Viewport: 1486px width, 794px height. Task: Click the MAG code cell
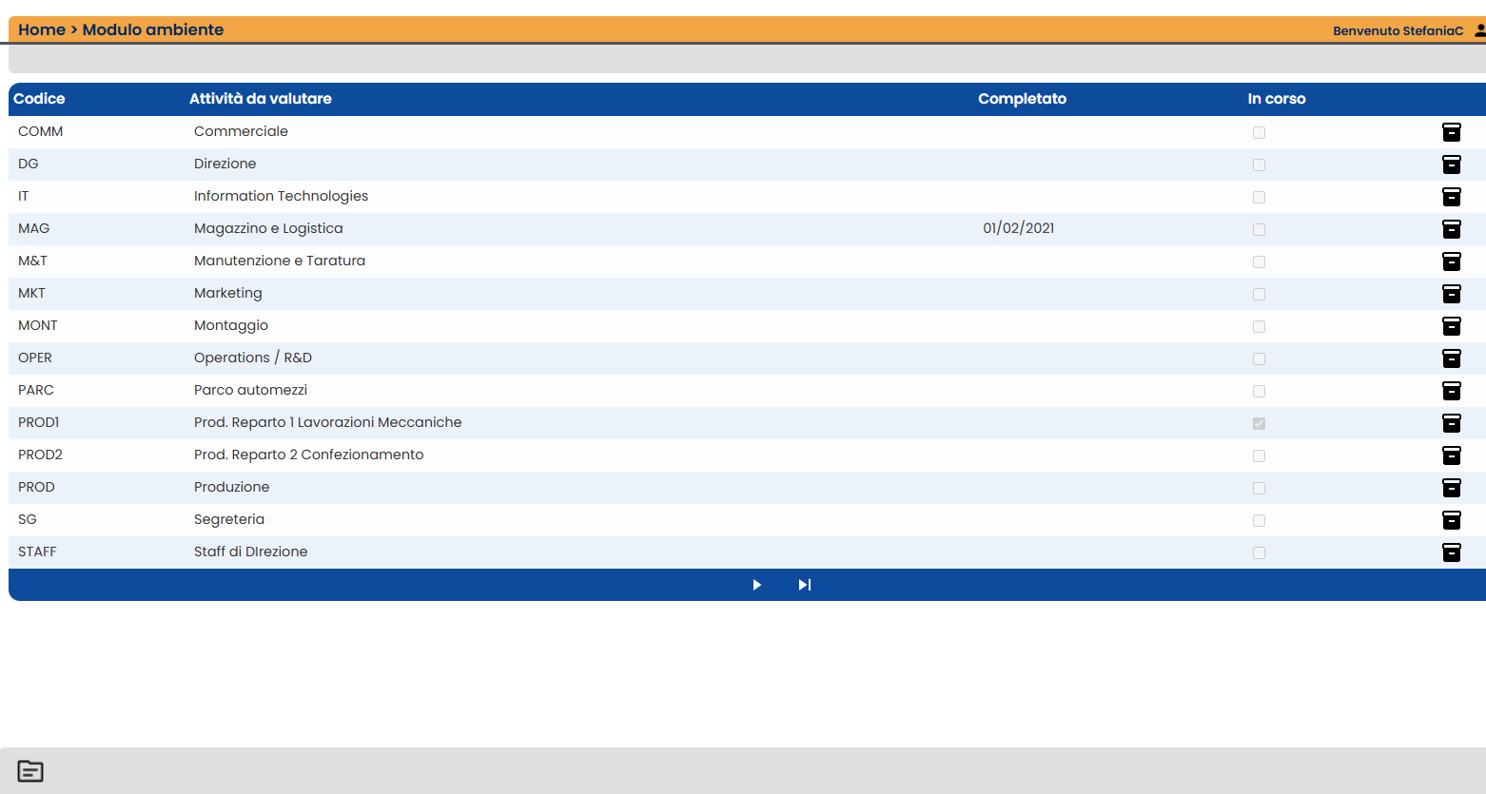coord(33,228)
